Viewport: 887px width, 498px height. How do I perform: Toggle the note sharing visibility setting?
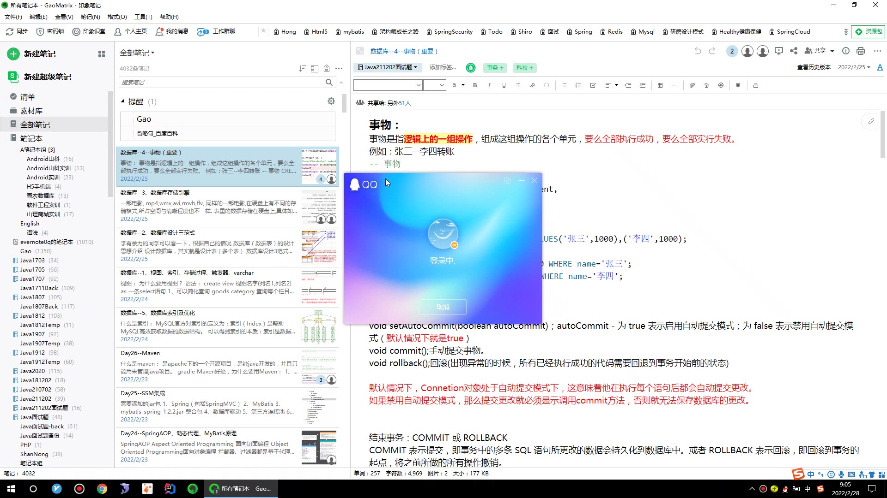pos(360,103)
